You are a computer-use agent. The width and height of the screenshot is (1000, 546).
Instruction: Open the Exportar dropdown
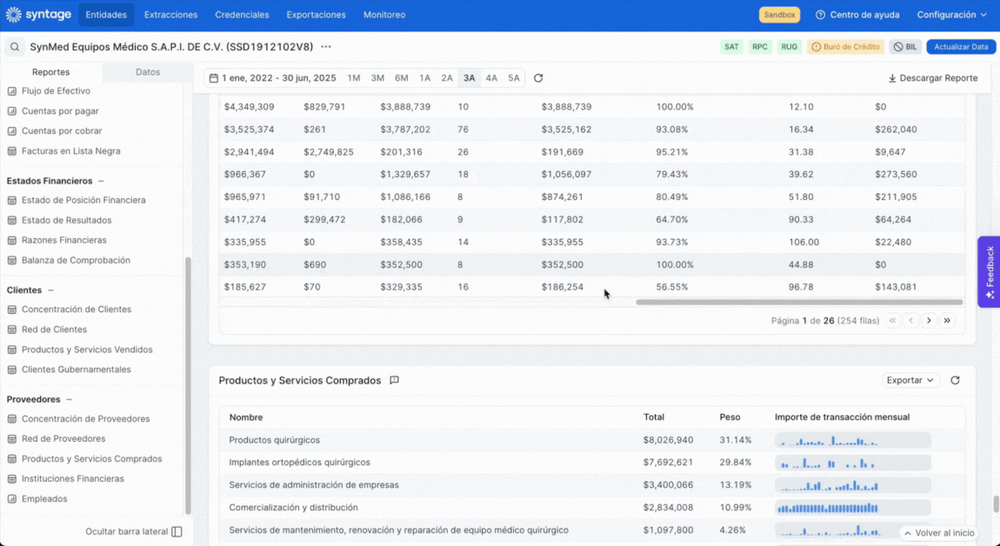coord(910,380)
